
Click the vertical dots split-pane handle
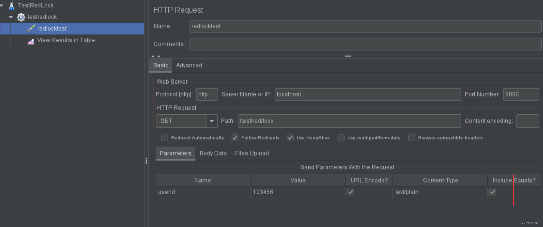146,161
